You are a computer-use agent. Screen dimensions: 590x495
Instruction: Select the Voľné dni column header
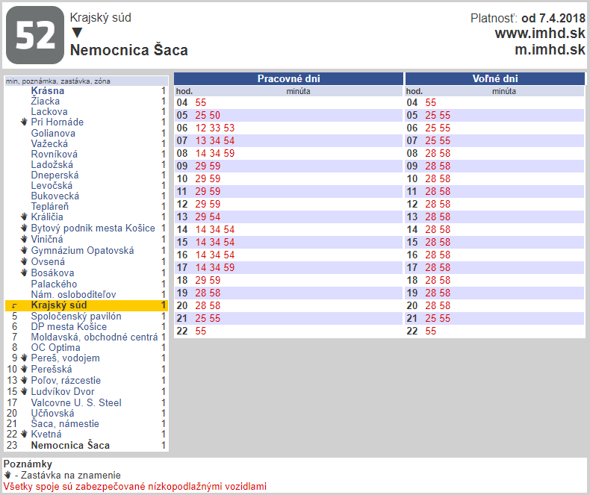point(495,78)
